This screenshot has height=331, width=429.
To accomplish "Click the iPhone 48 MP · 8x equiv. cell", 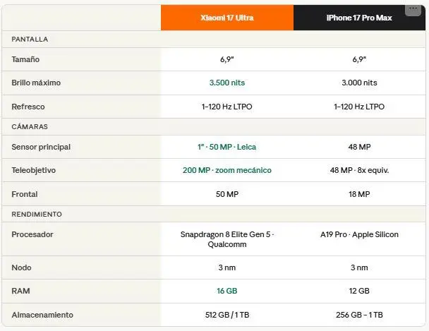I will (x=359, y=170).
